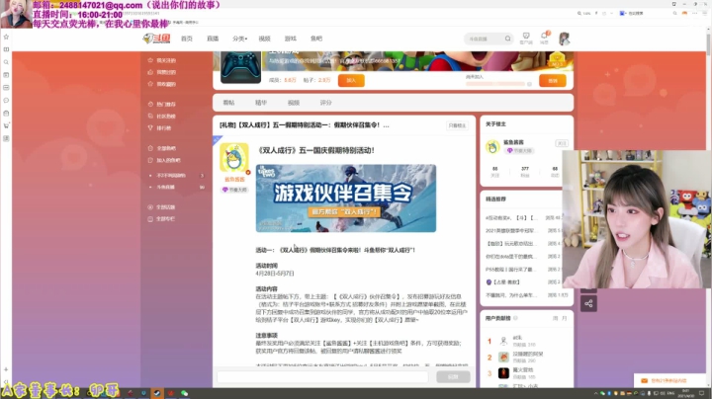The height and width of the screenshot is (399, 712).
Task: Open the 分类 dropdown in top navigation
Action: coord(239,39)
